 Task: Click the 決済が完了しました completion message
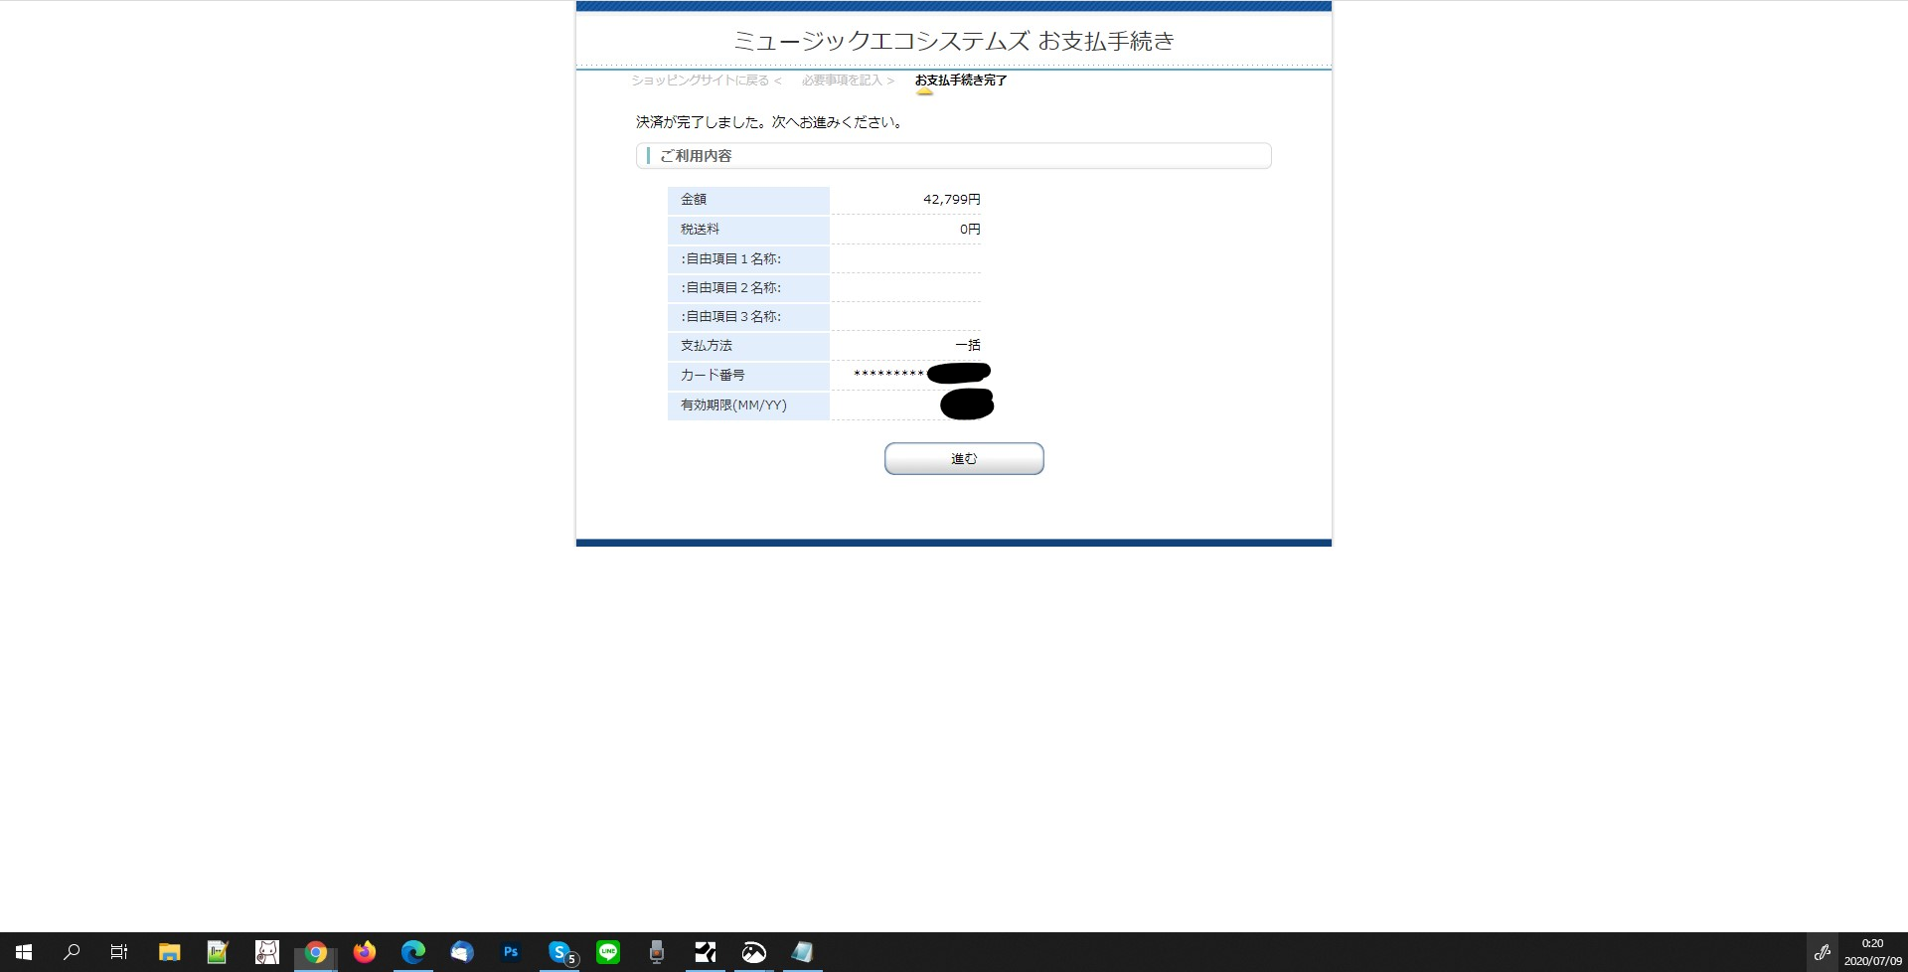coord(770,122)
